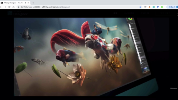
Task: Click the browser forward arrow
Action: (x=5, y=7)
